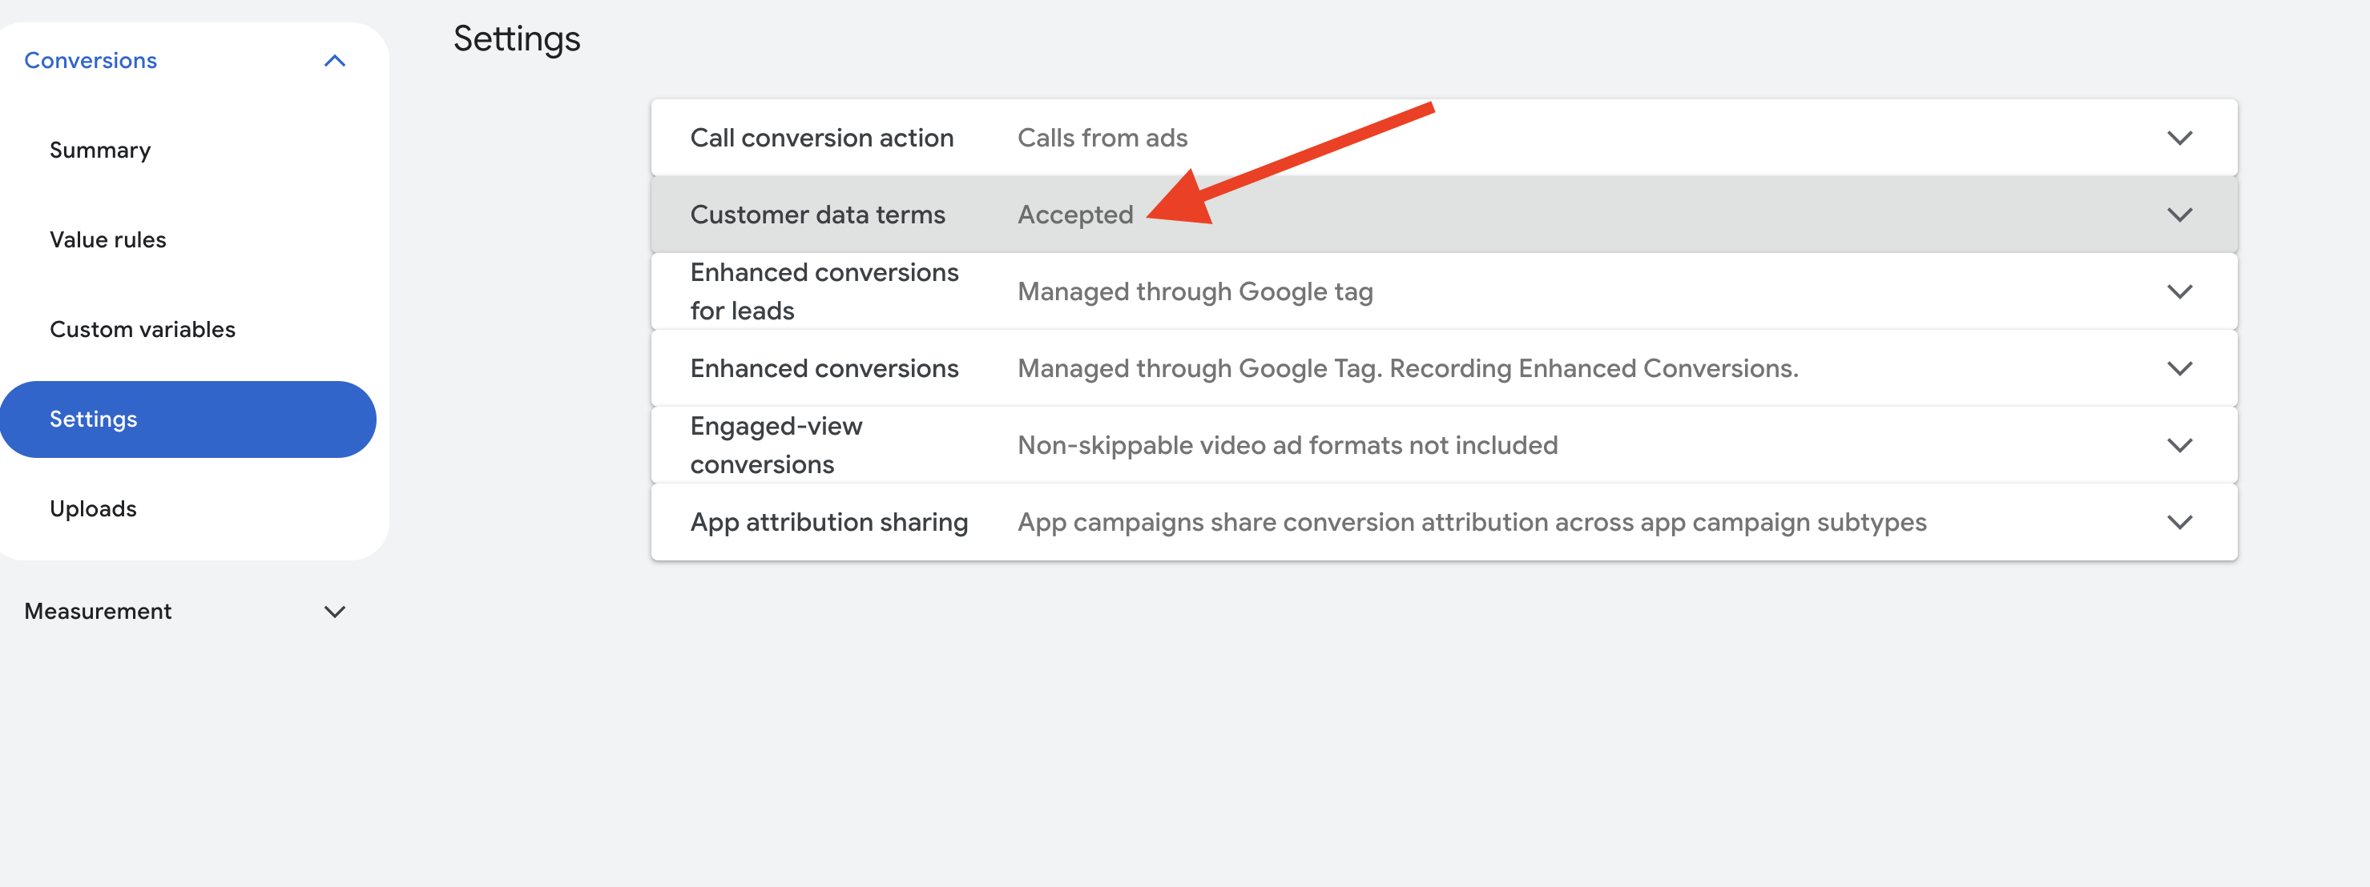Expand Enhanced conversions row chevron

pos(2179,368)
